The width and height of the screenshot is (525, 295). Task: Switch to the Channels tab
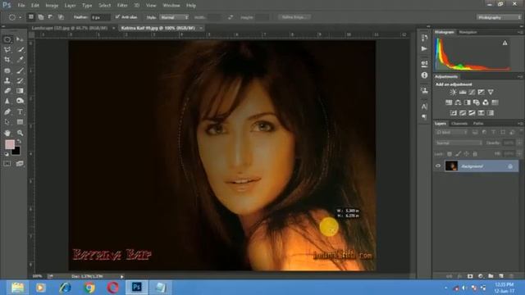click(x=459, y=124)
